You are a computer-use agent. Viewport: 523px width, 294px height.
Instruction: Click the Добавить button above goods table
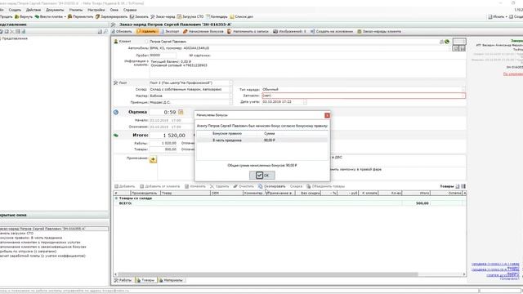click(x=124, y=186)
